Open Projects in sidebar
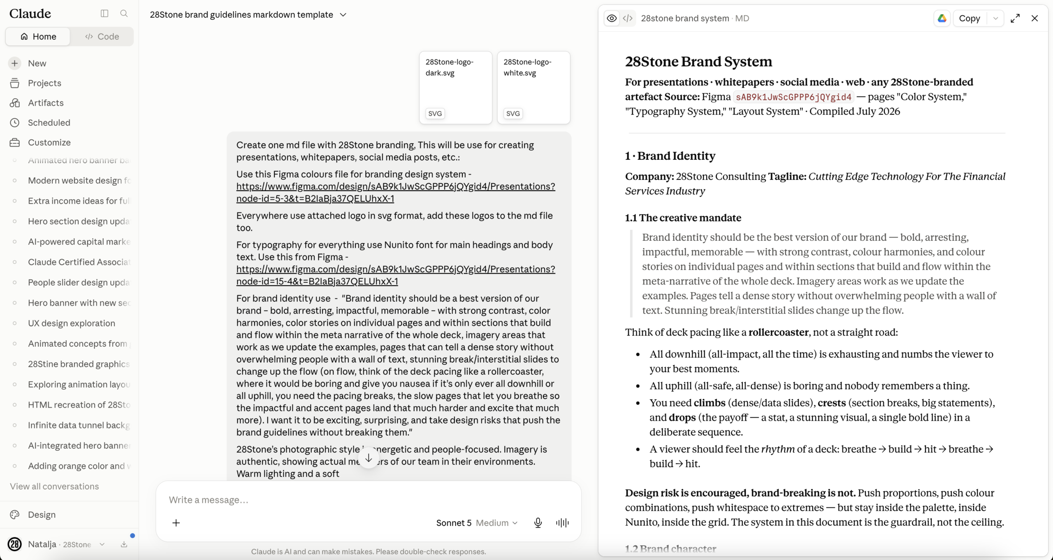Image resolution: width=1053 pixels, height=560 pixels. [x=69, y=83]
